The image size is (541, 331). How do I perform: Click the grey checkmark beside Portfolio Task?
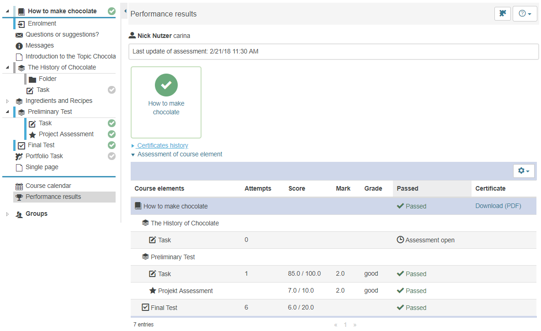[x=111, y=156]
